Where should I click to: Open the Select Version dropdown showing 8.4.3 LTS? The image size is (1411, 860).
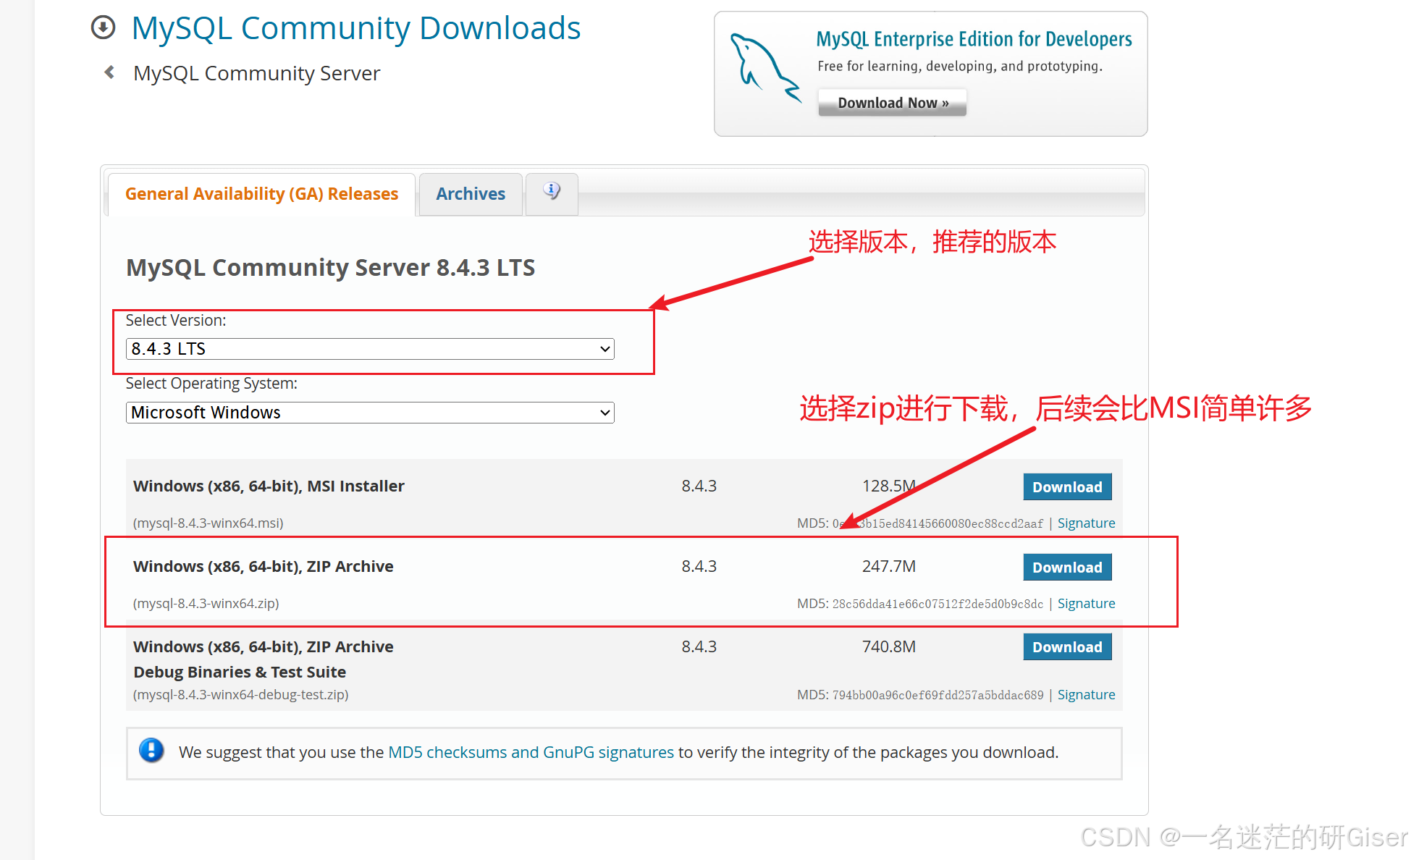tap(370, 349)
